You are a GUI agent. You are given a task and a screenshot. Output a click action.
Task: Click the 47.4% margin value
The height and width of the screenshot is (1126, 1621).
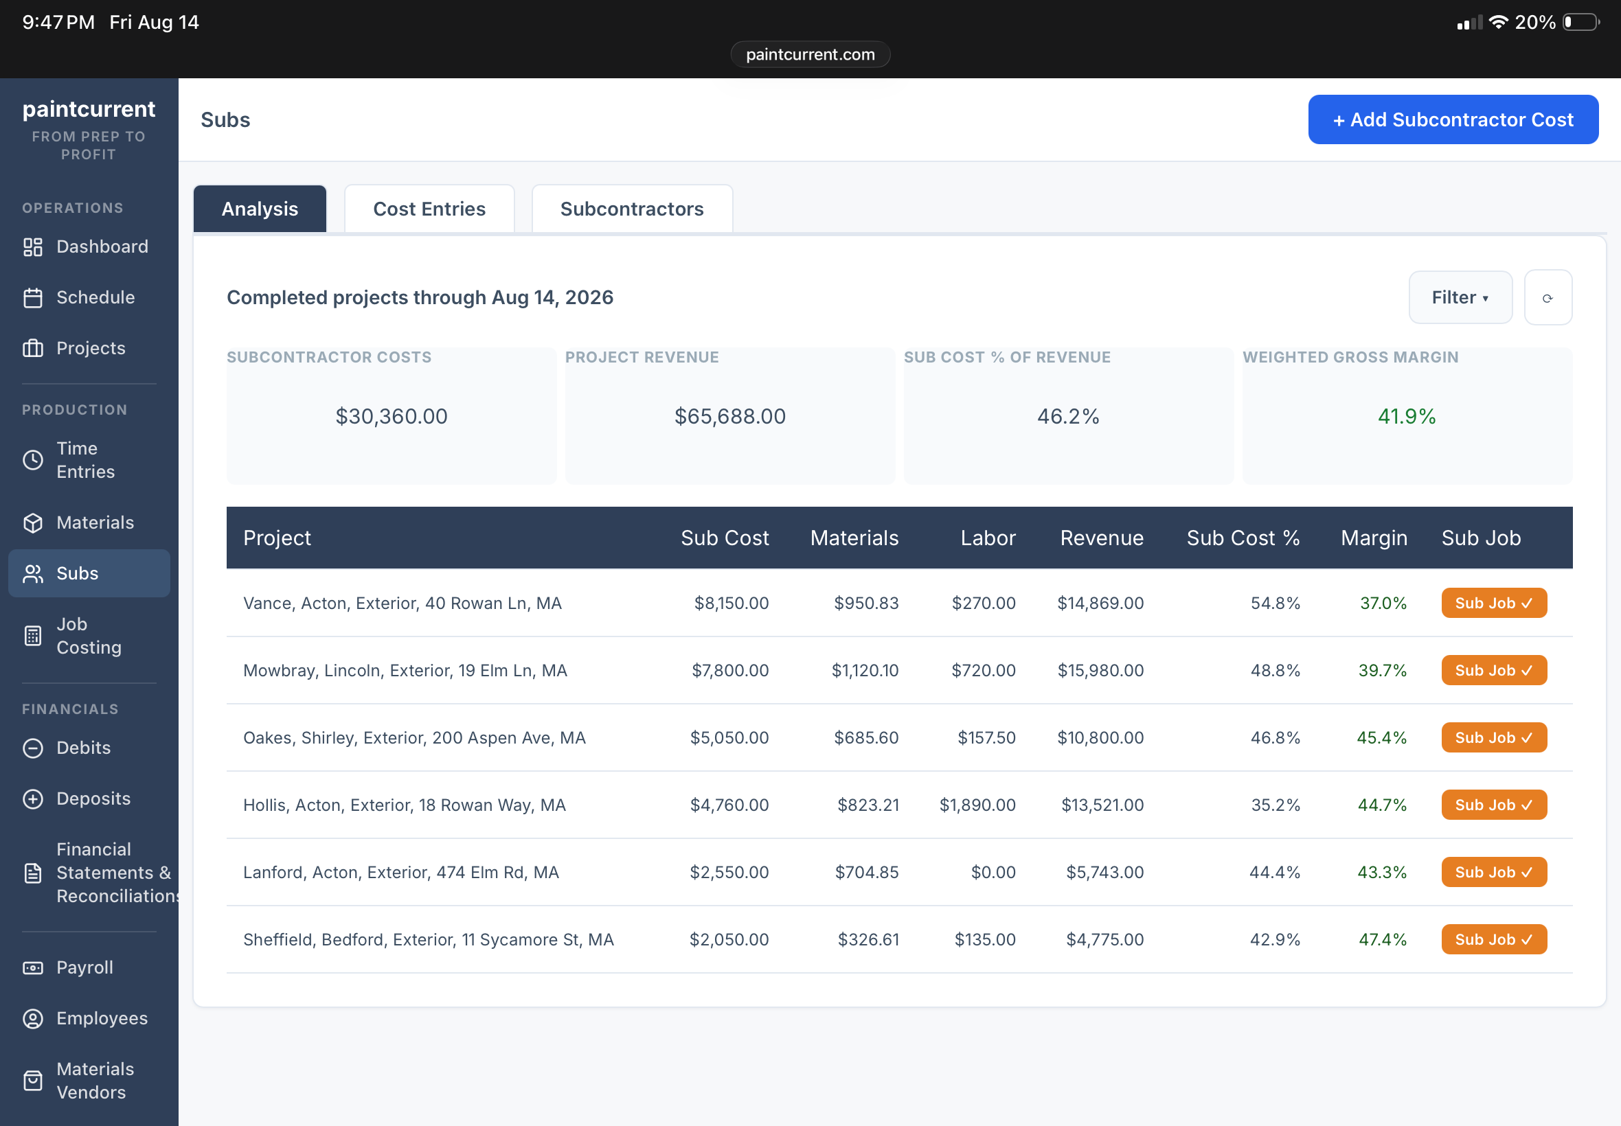tap(1383, 940)
